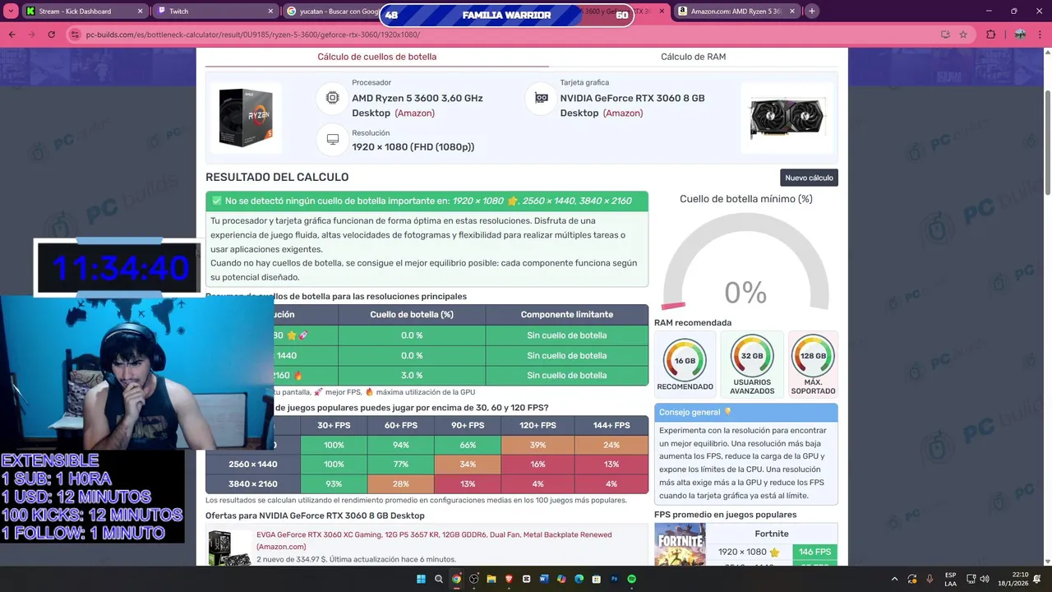Image resolution: width=1052 pixels, height=592 pixels.
Task: Install app icon in address bar
Action: pos(945,35)
